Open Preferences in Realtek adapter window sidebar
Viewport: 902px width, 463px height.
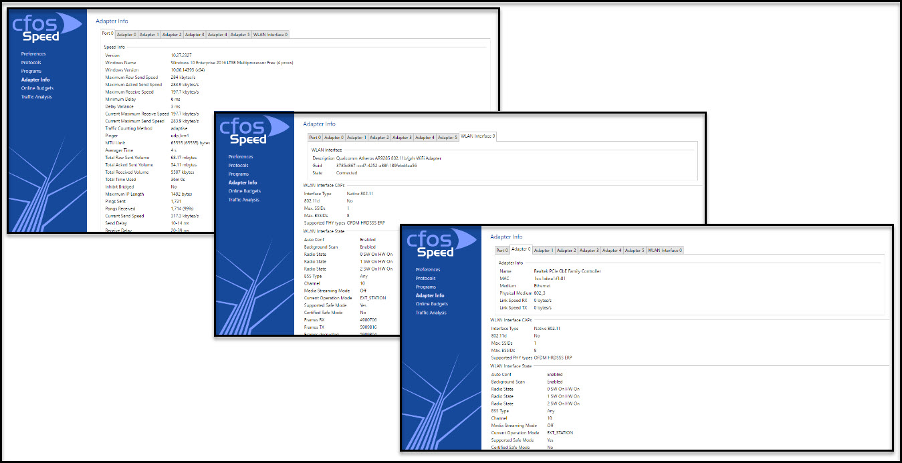point(428,269)
